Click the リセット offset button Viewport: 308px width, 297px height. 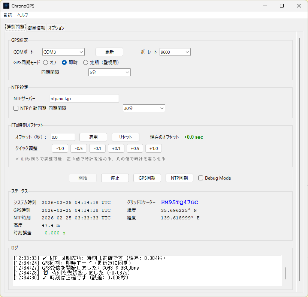click(125, 137)
